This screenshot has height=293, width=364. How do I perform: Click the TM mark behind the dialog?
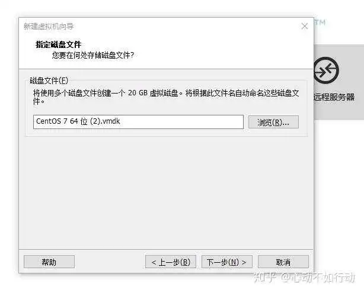320,22
